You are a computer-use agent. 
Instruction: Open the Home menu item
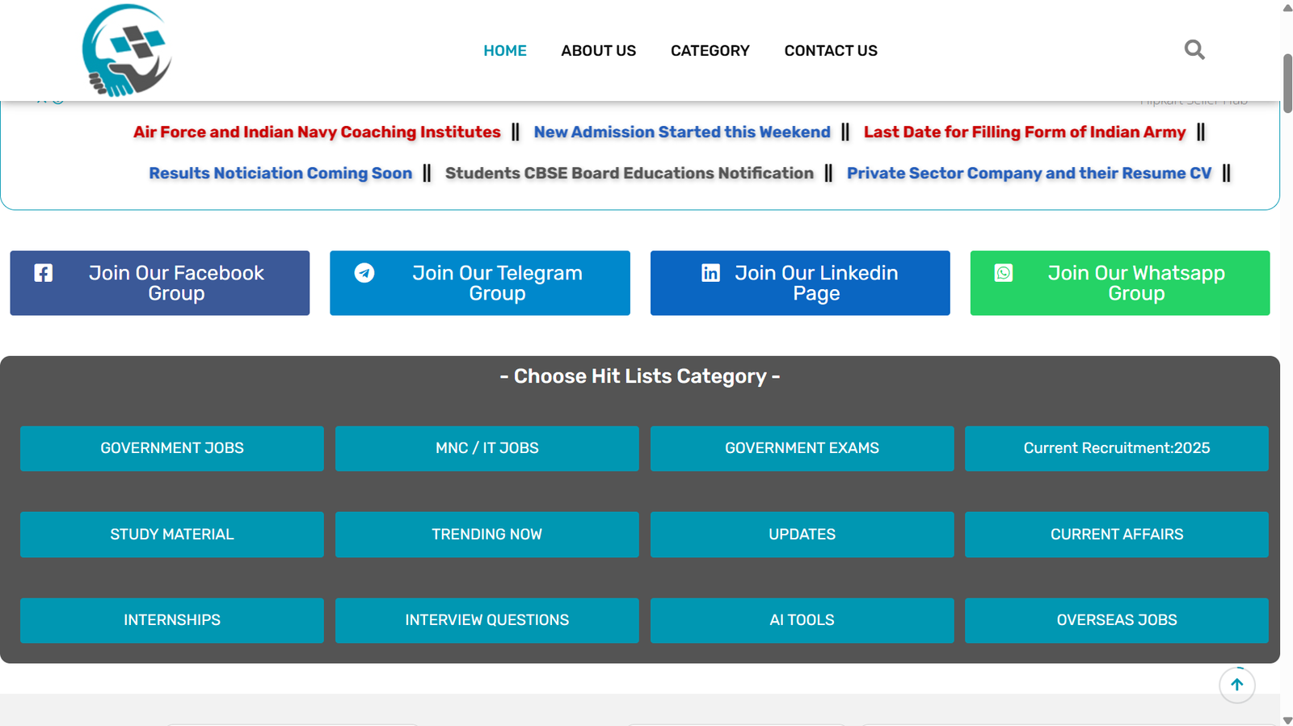(x=505, y=51)
